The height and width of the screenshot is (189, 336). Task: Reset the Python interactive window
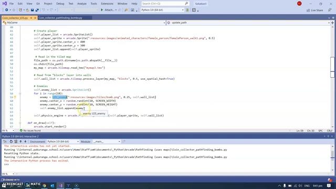click(11, 141)
